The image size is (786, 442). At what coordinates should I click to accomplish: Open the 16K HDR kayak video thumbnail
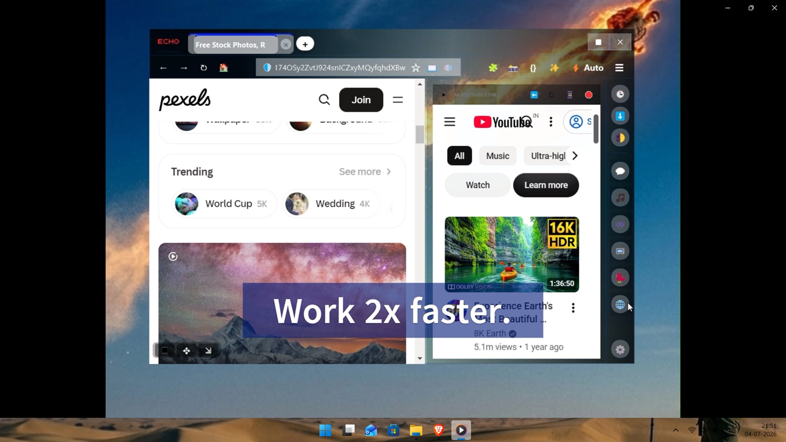pyautogui.click(x=512, y=255)
